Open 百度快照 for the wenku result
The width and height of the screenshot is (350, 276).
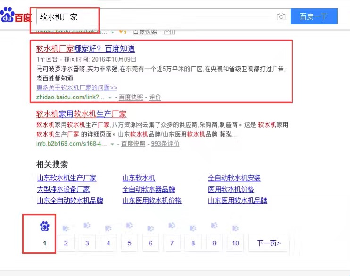(145, 32)
